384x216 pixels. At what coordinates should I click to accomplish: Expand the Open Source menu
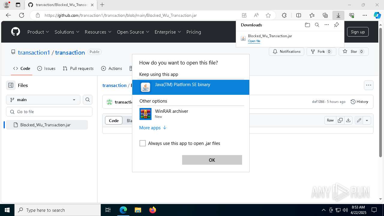(x=133, y=32)
